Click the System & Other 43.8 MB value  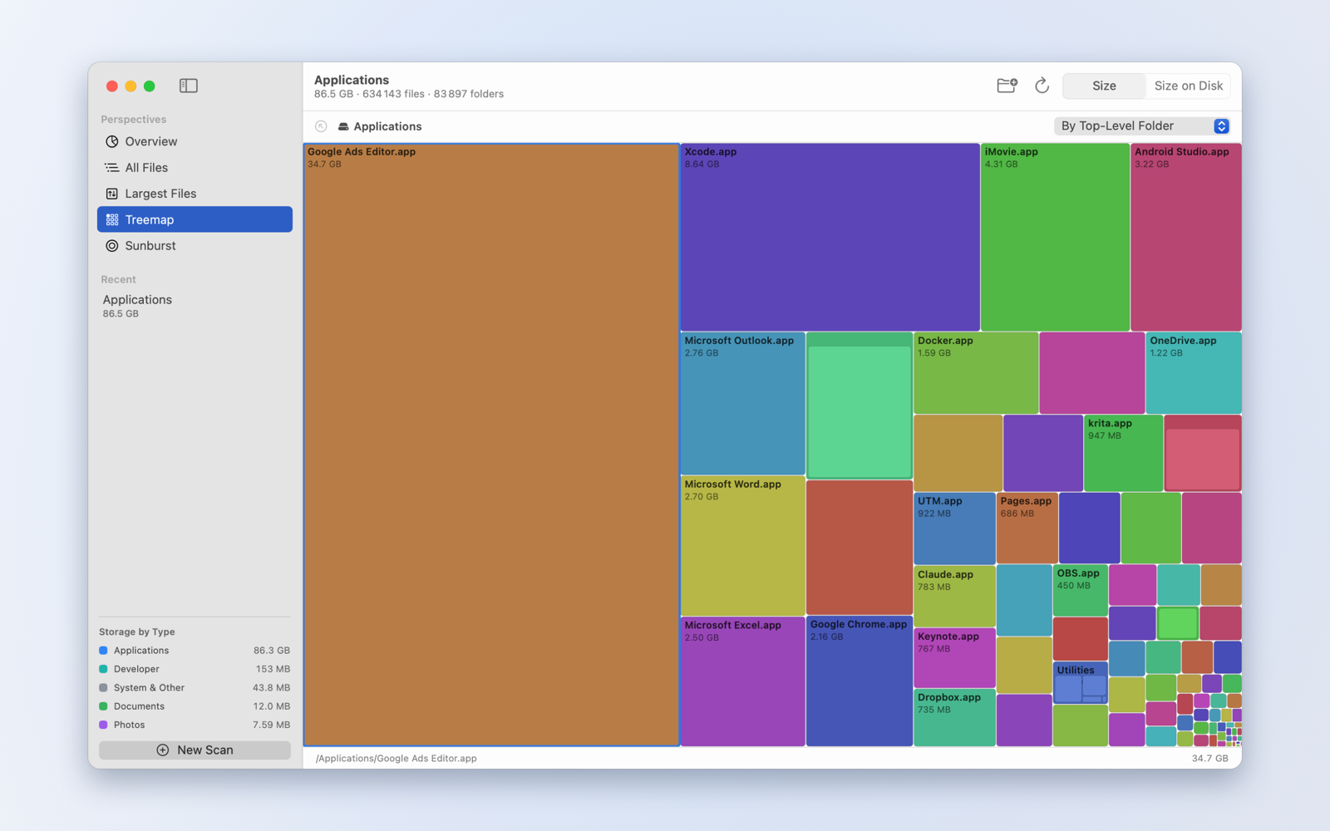271,688
